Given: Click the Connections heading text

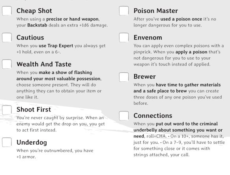Looking at the screenshot, I should [153, 116].
